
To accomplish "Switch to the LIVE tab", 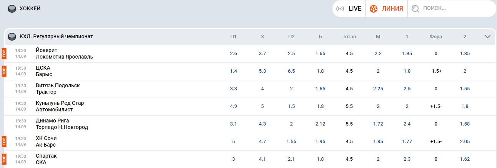I will [349, 8].
